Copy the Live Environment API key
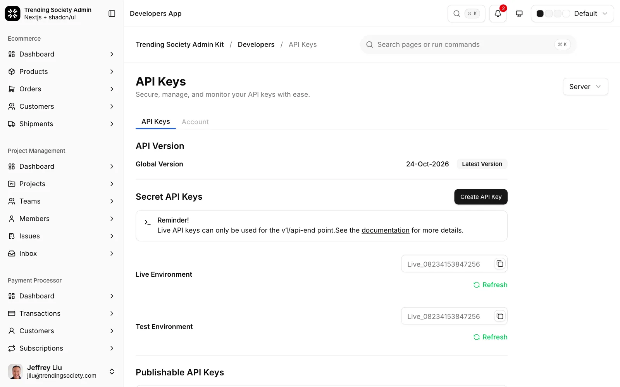 tap(500, 264)
